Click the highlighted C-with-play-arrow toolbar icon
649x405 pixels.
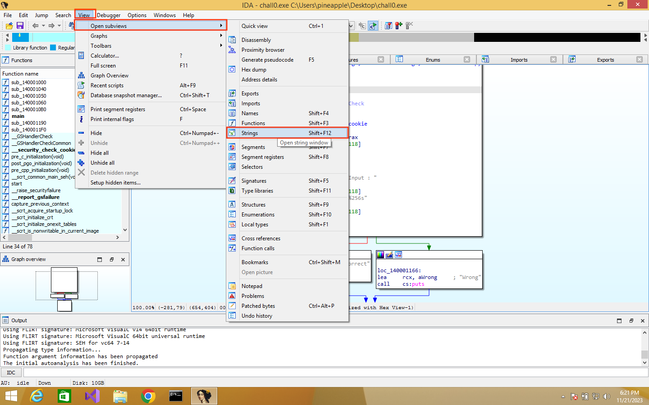[373, 26]
